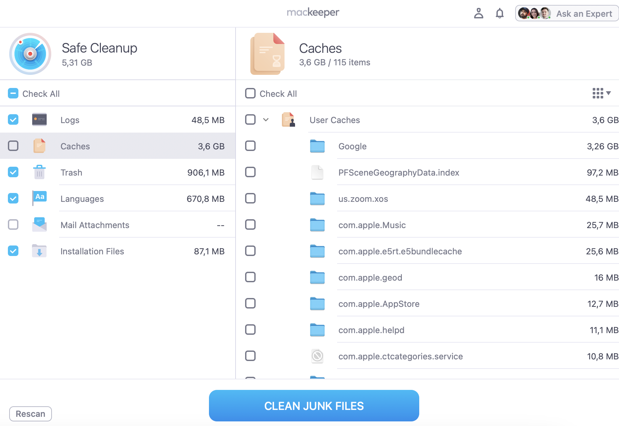Click the Caches document icon
Image resolution: width=619 pixels, height=426 pixels.
coord(39,146)
